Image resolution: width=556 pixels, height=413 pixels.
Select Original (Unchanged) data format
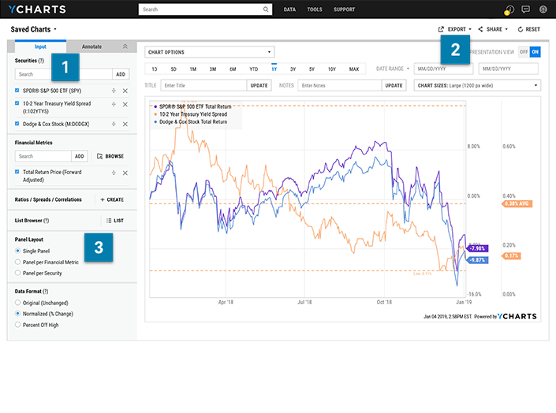[x=17, y=303]
